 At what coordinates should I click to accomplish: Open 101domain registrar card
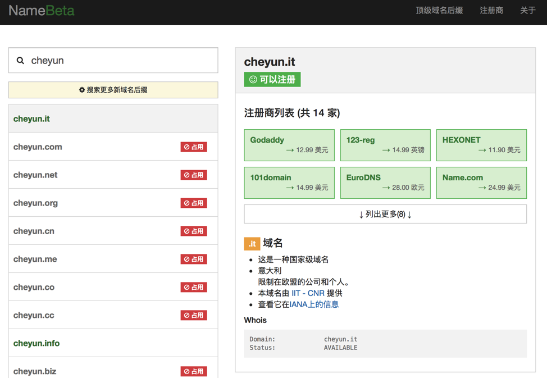point(289,183)
